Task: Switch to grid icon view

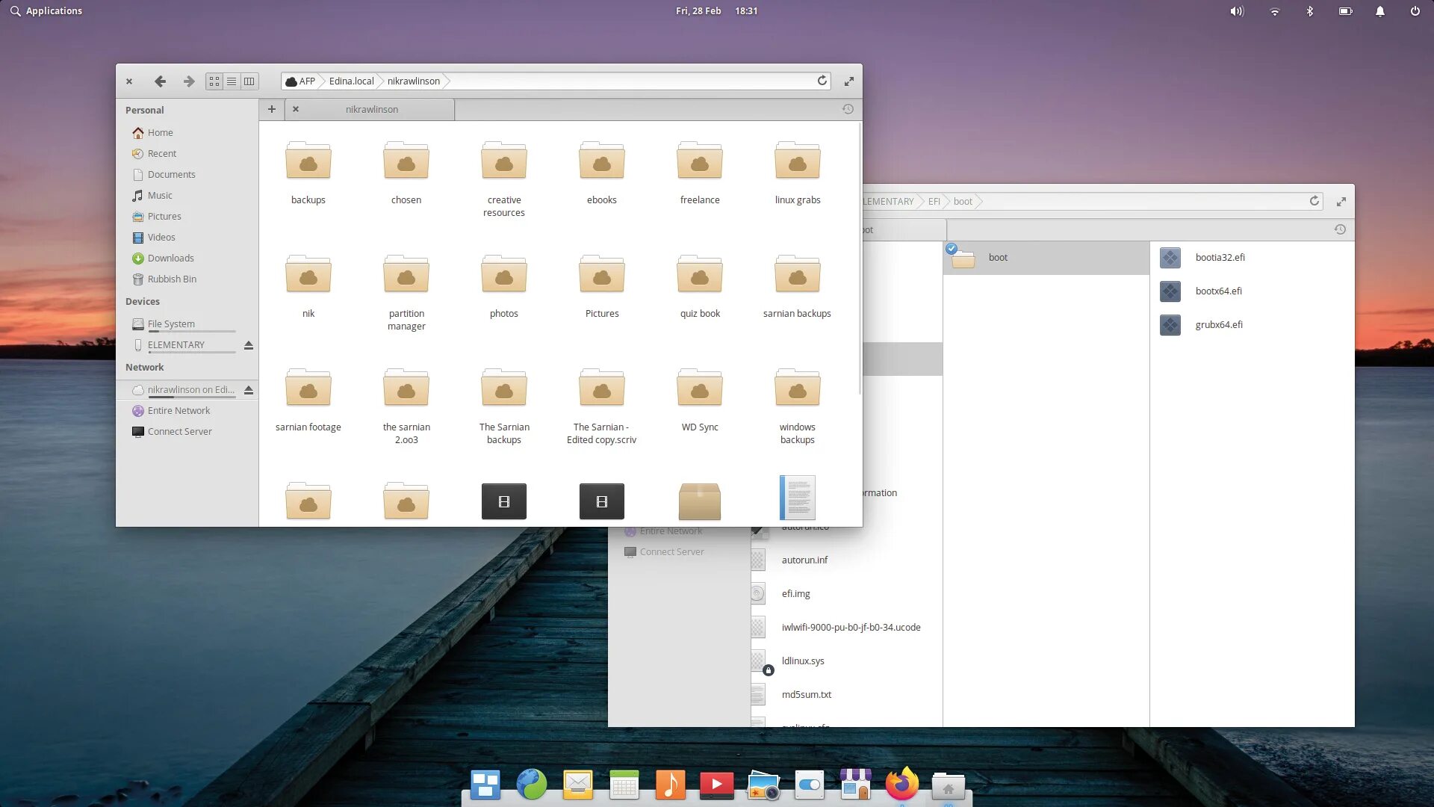Action: pyautogui.click(x=214, y=81)
